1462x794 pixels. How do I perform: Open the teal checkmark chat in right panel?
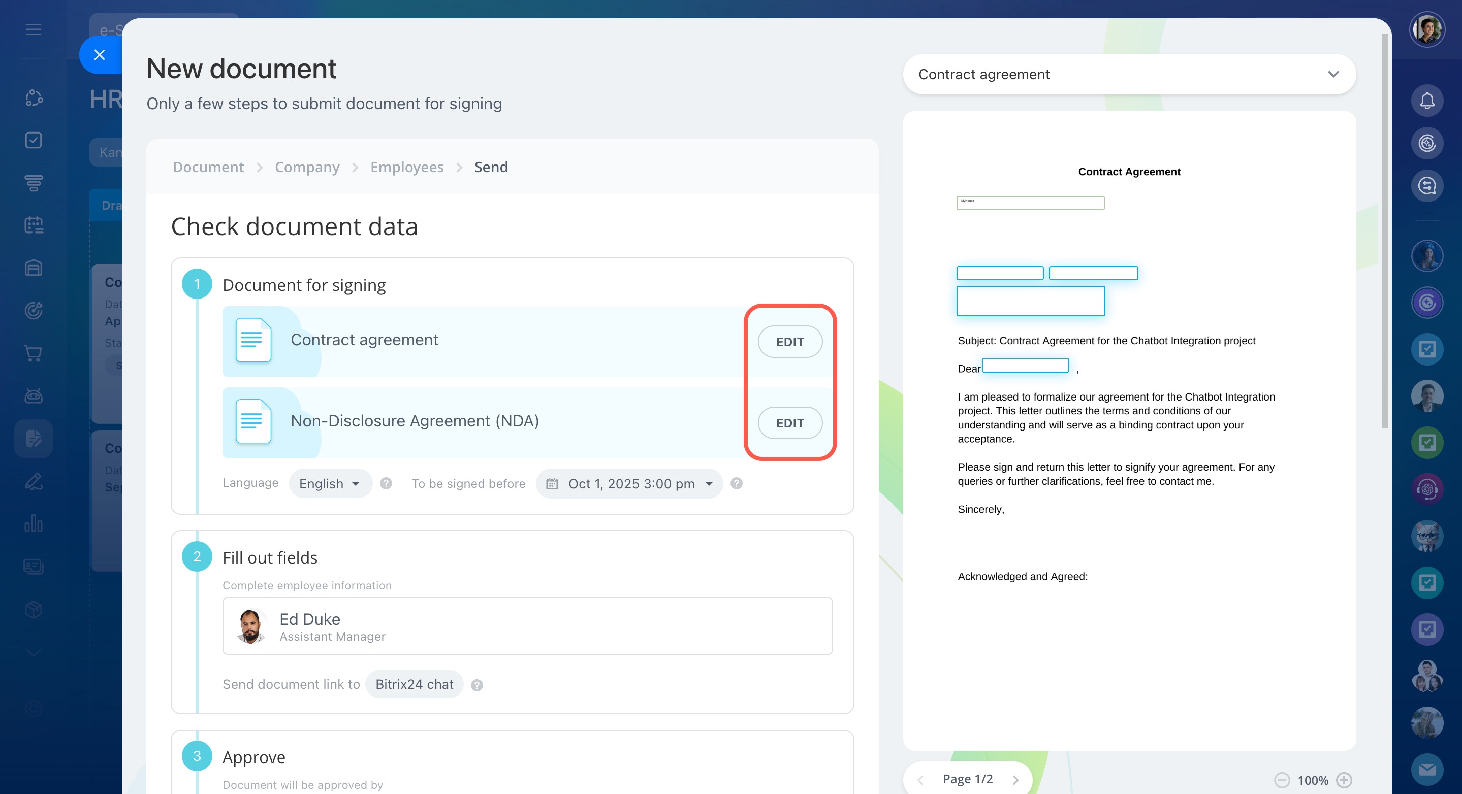[1427, 583]
